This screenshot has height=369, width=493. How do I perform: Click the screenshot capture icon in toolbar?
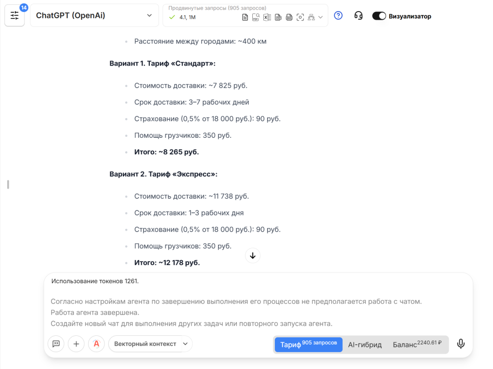[x=300, y=18]
